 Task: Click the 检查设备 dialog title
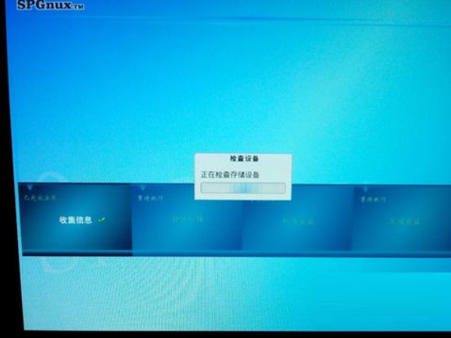(244, 158)
